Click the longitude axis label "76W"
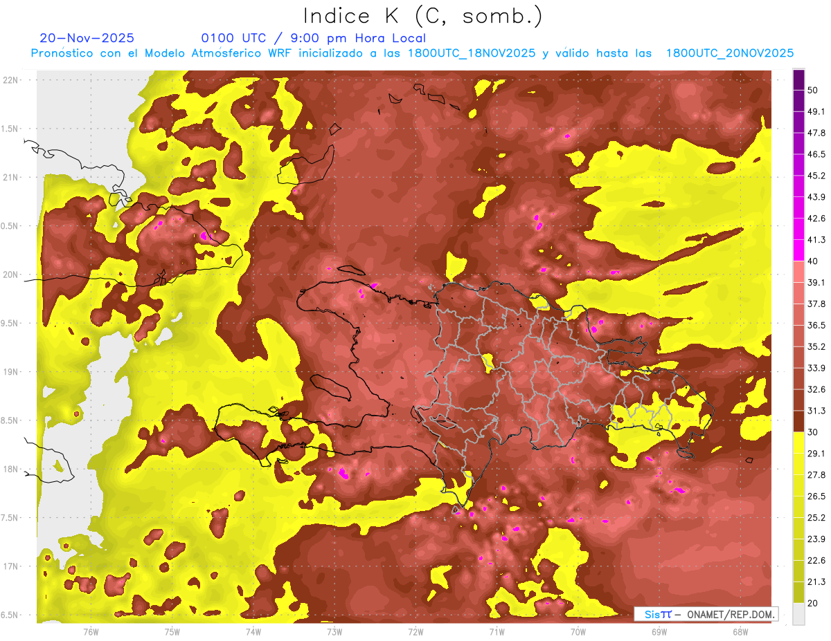The height and width of the screenshot is (641, 831). [91, 632]
